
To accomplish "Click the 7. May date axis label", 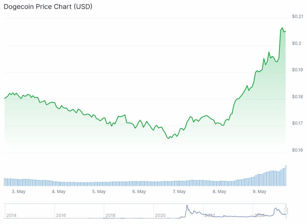I will [x=179, y=192].
